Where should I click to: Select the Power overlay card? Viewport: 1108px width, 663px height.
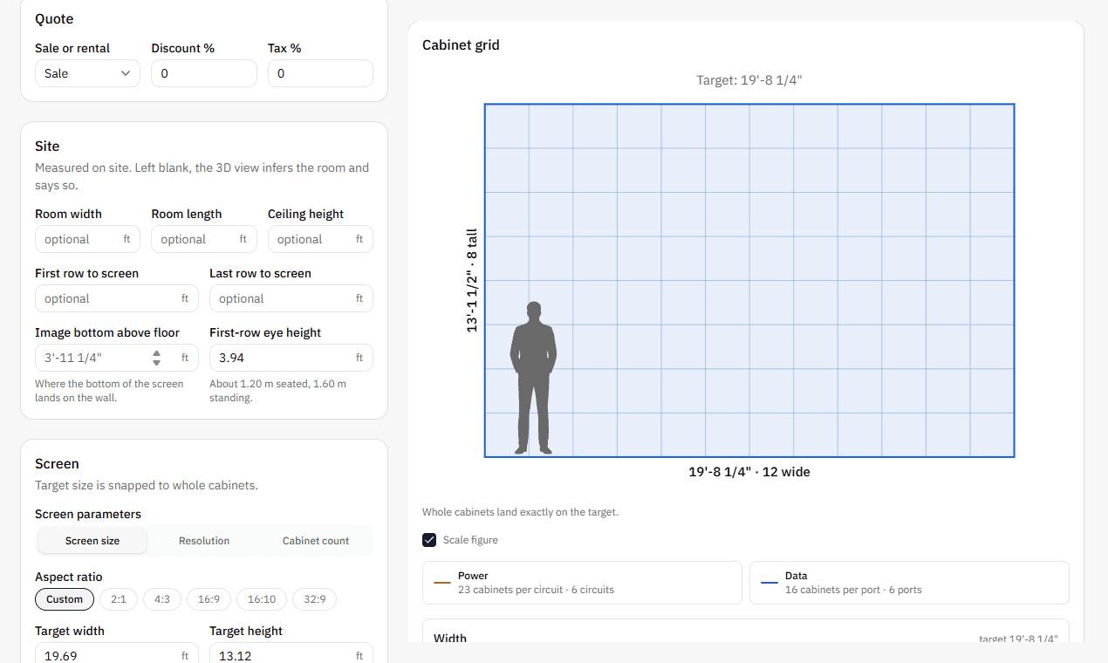[582, 583]
